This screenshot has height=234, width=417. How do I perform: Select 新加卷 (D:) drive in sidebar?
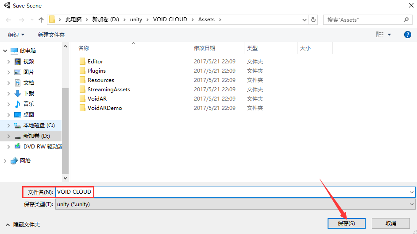(x=36, y=136)
